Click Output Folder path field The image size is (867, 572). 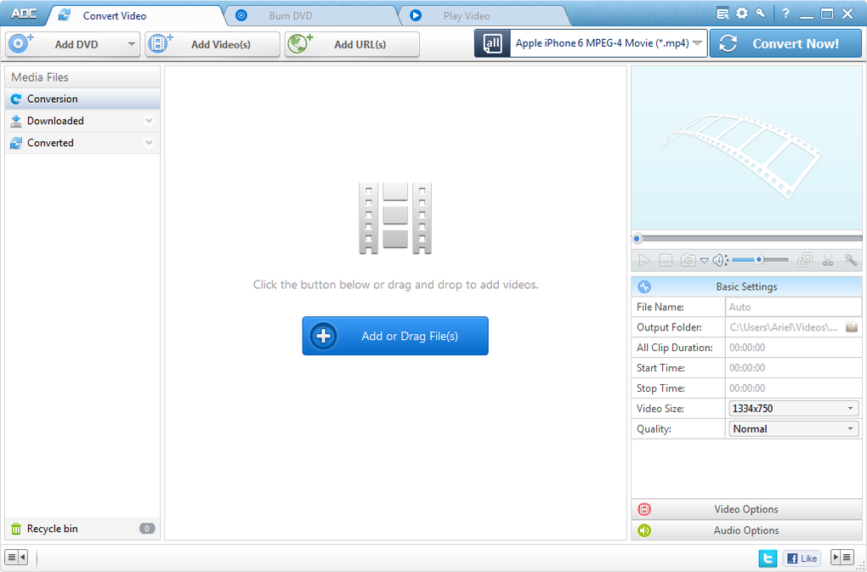click(x=785, y=327)
